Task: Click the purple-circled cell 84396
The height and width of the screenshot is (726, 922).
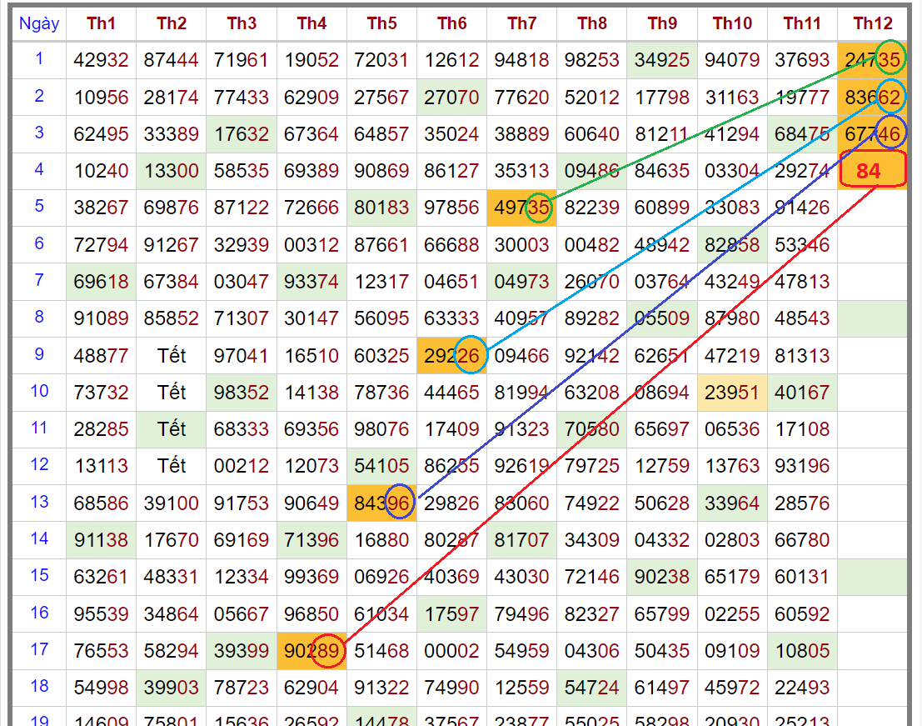Action: click(381, 503)
